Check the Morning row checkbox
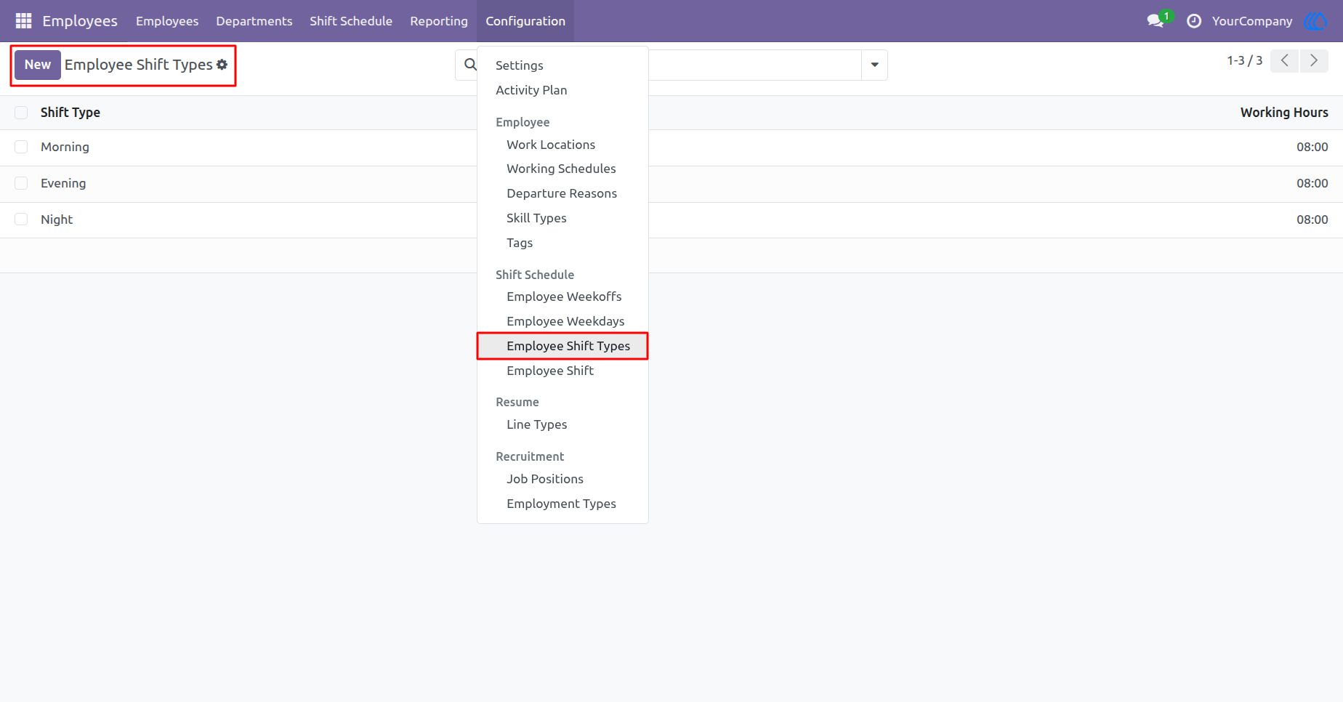 tap(21, 147)
